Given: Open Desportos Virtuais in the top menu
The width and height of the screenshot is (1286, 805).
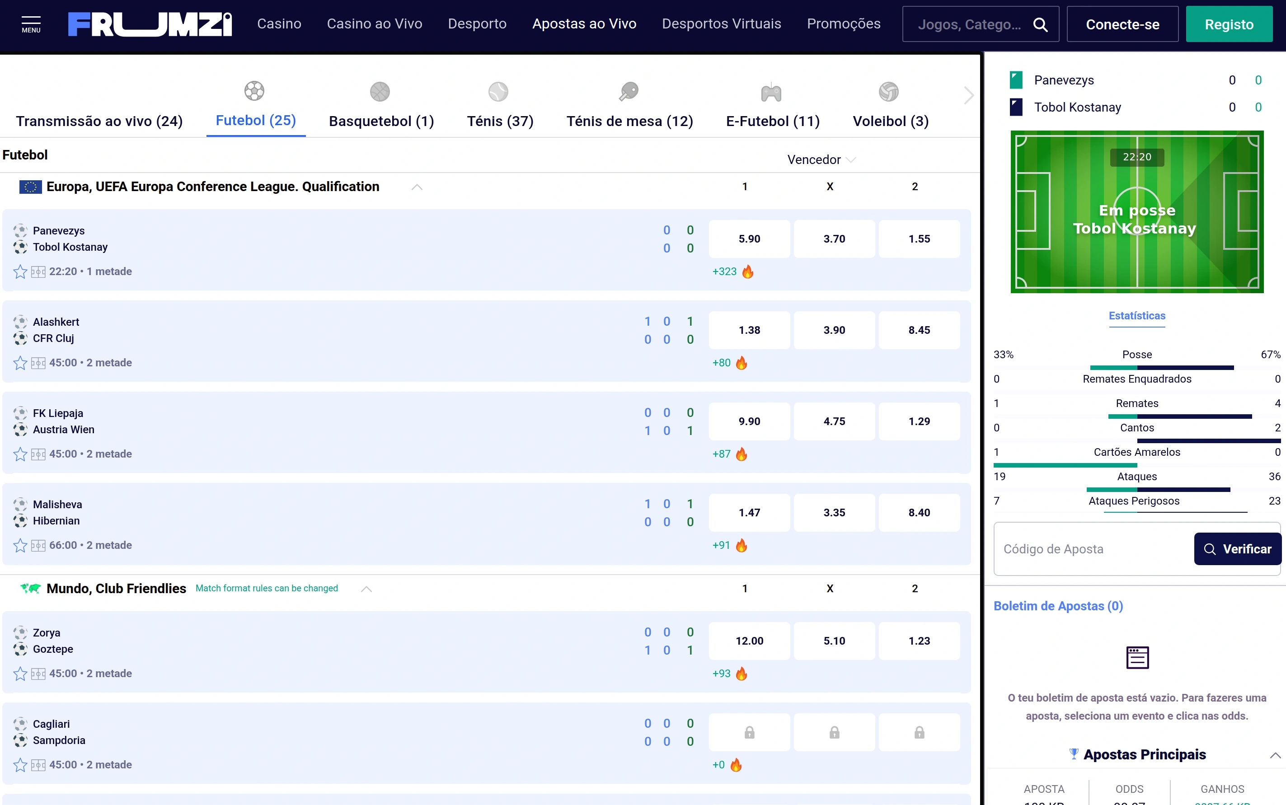Looking at the screenshot, I should click(722, 24).
